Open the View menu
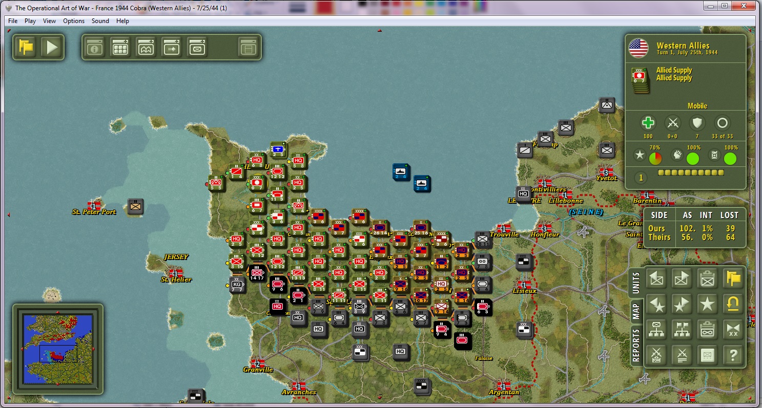Screen dimensions: 762x408 click(x=49, y=21)
